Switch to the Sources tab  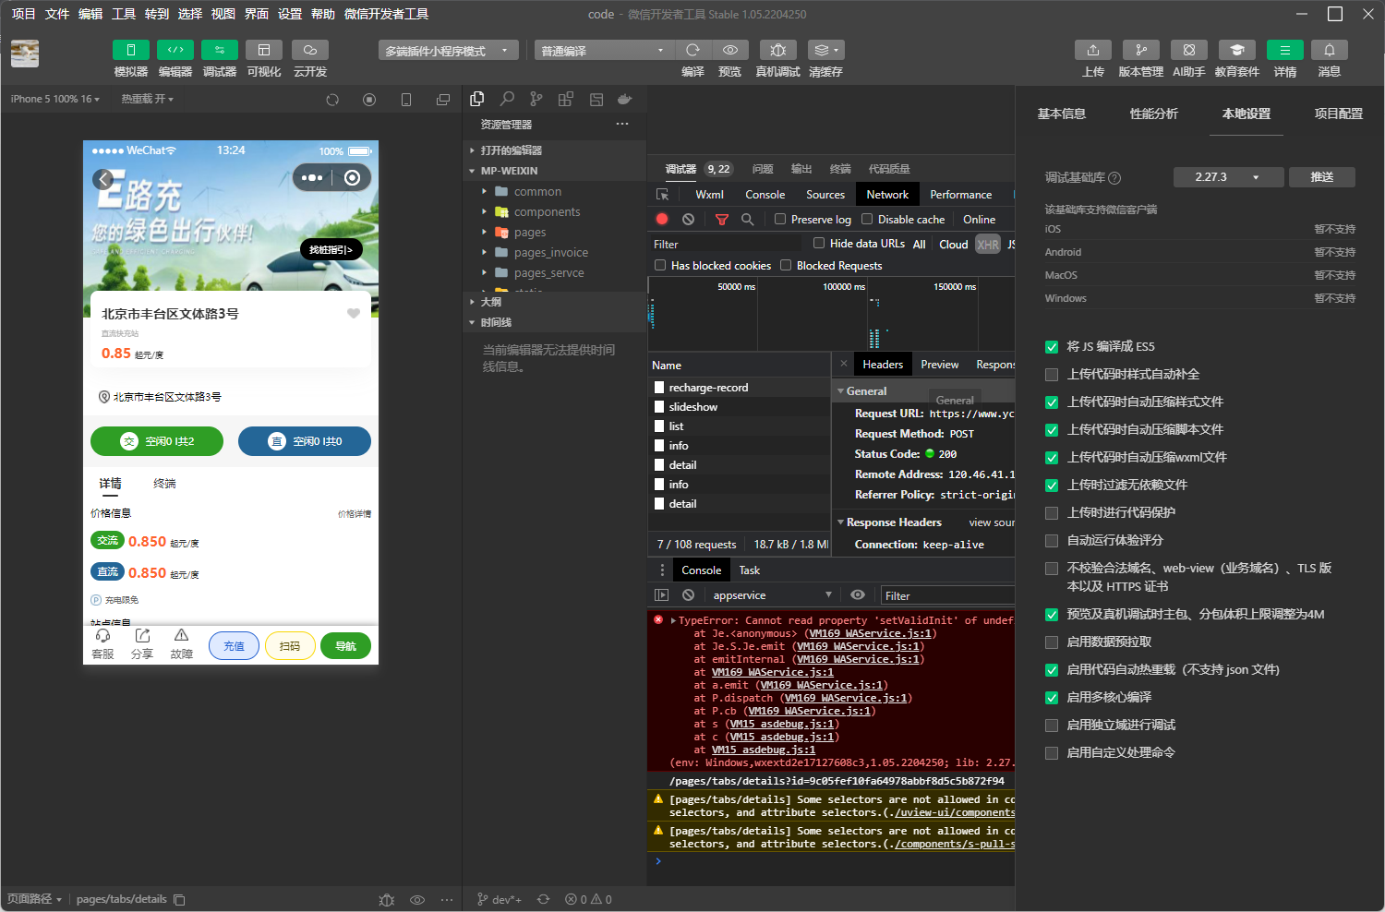825,195
